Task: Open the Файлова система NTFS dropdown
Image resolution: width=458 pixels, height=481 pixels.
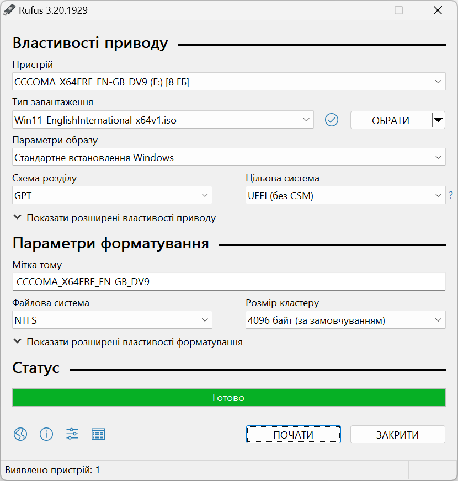Action: 112,320
